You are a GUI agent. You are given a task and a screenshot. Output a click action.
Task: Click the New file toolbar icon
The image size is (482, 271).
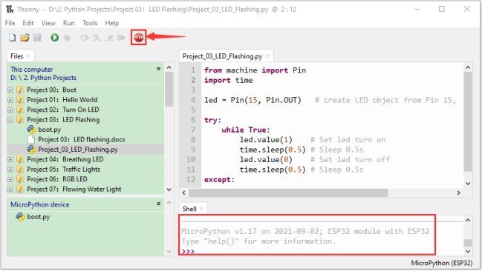(13, 38)
